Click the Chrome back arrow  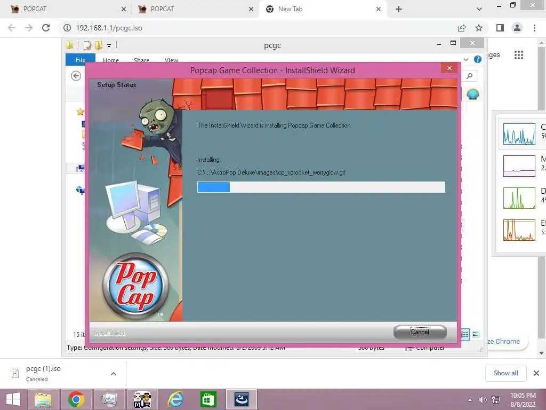tap(12, 28)
